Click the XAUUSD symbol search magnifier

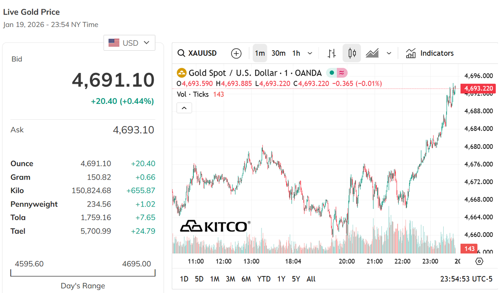coord(181,53)
